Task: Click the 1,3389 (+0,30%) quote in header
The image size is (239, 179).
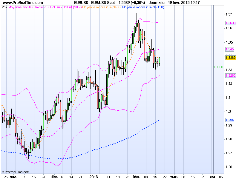Action: (132, 3)
